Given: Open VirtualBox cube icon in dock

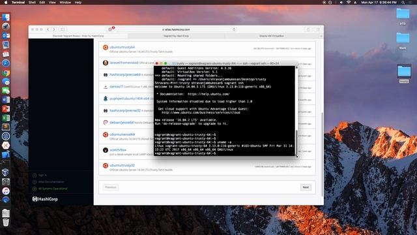Looking at the screenshot, I should pyautogui.click(x=6, y=172).
